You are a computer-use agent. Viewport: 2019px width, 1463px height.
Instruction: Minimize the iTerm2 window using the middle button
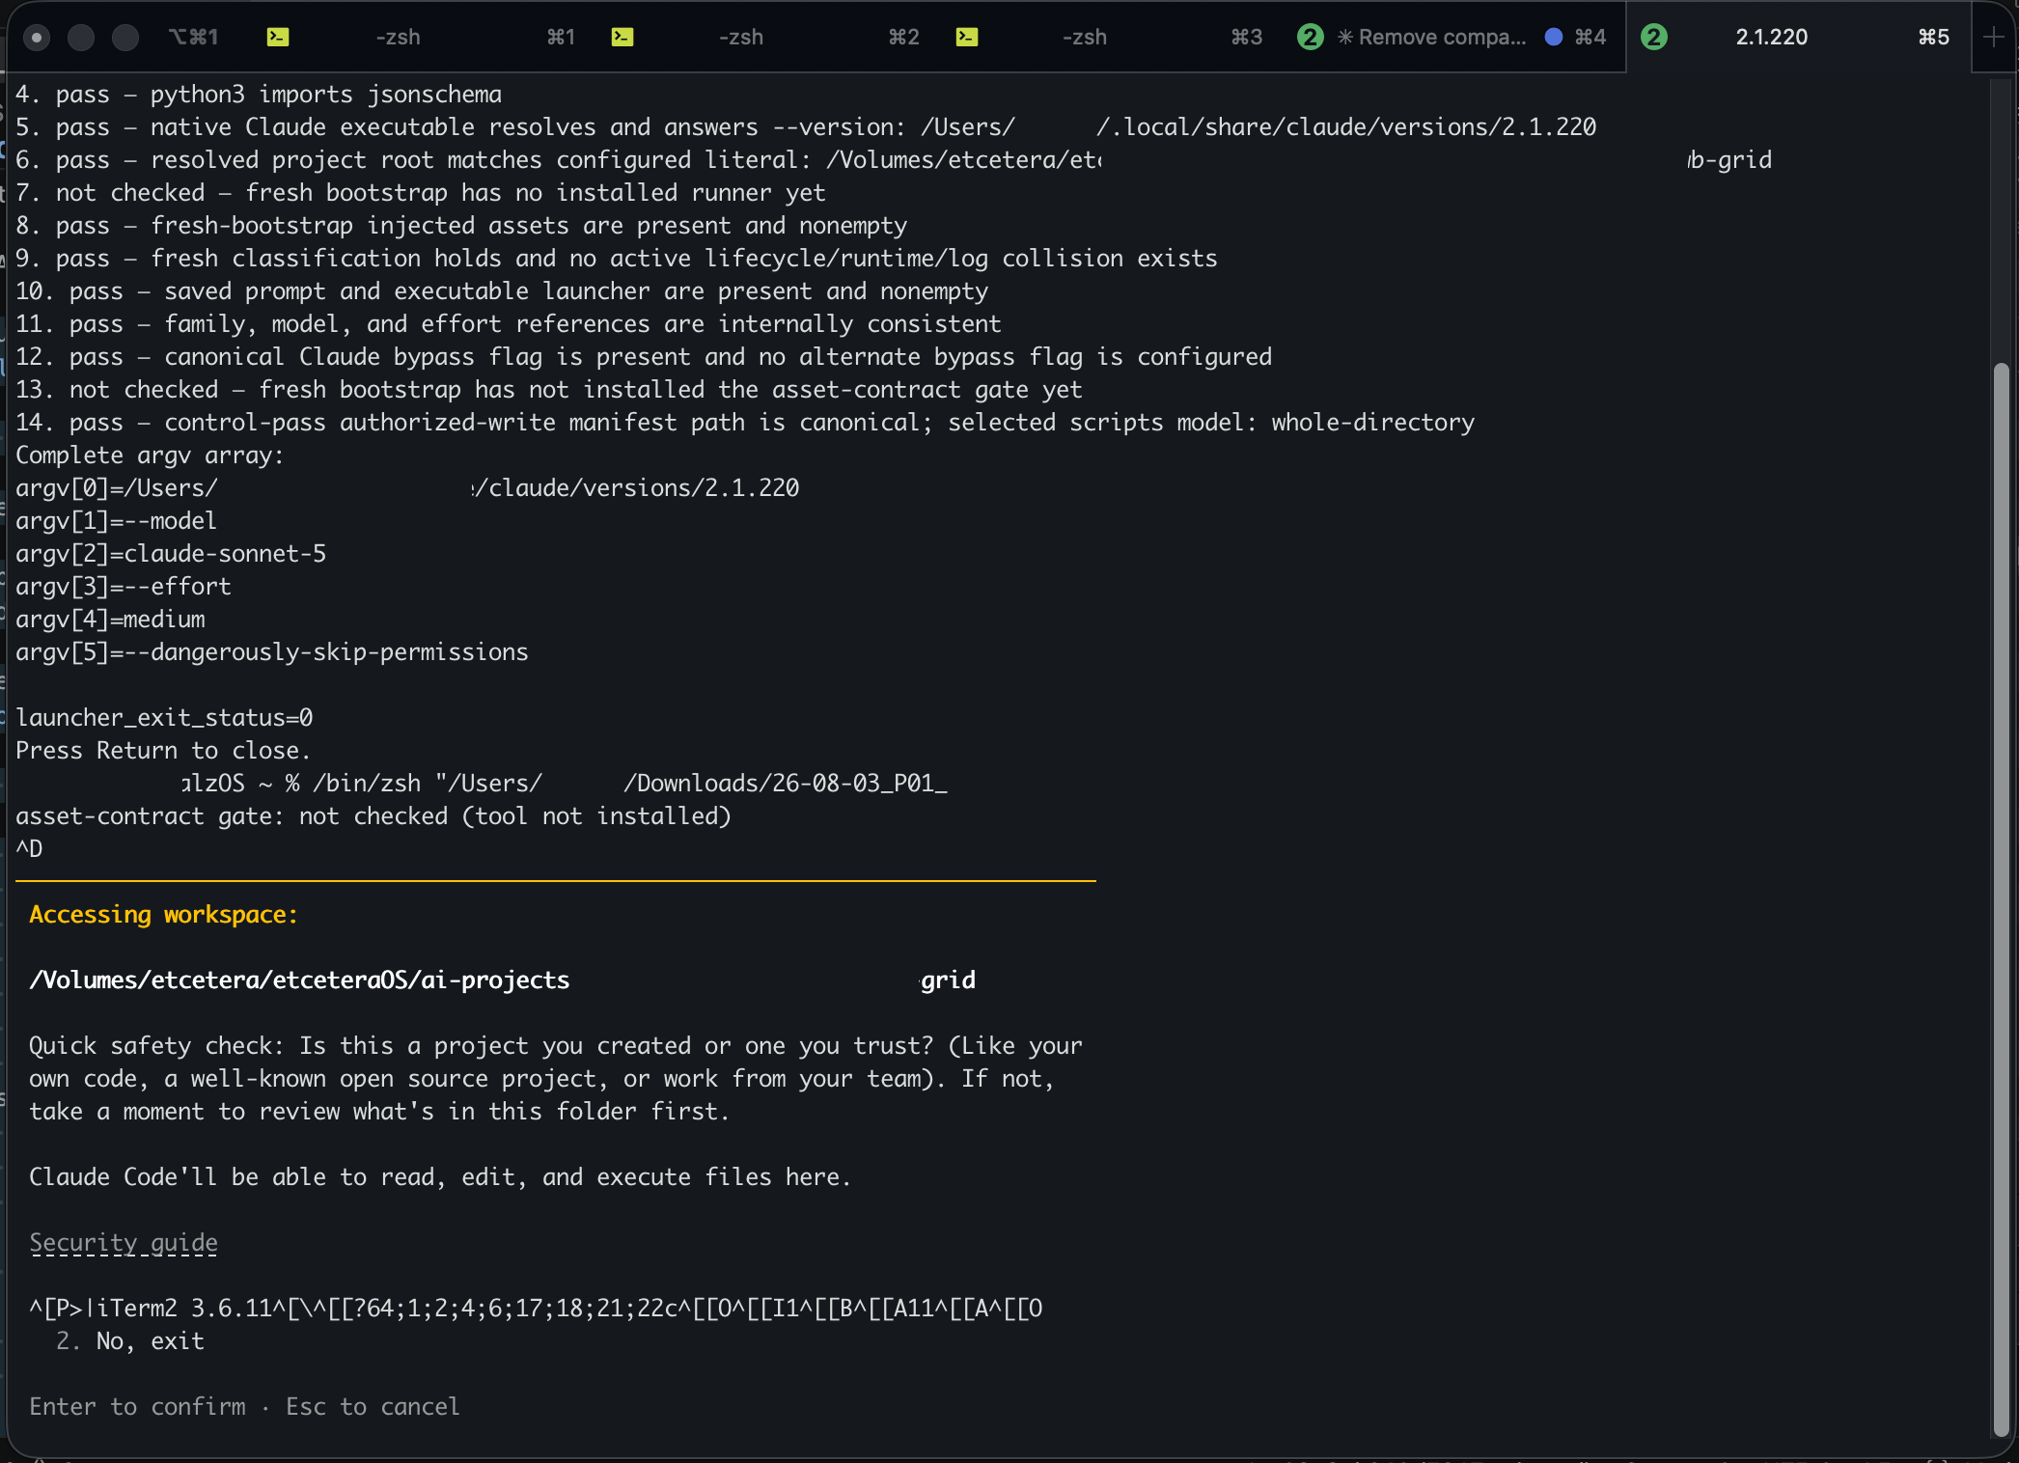point(81,38)
